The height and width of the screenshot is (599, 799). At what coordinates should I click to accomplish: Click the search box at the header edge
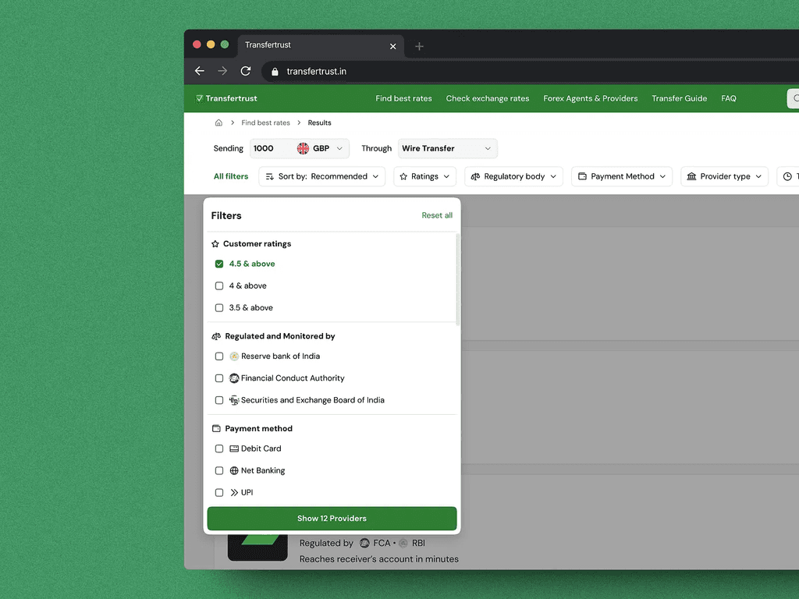click(x=794, y=98)
